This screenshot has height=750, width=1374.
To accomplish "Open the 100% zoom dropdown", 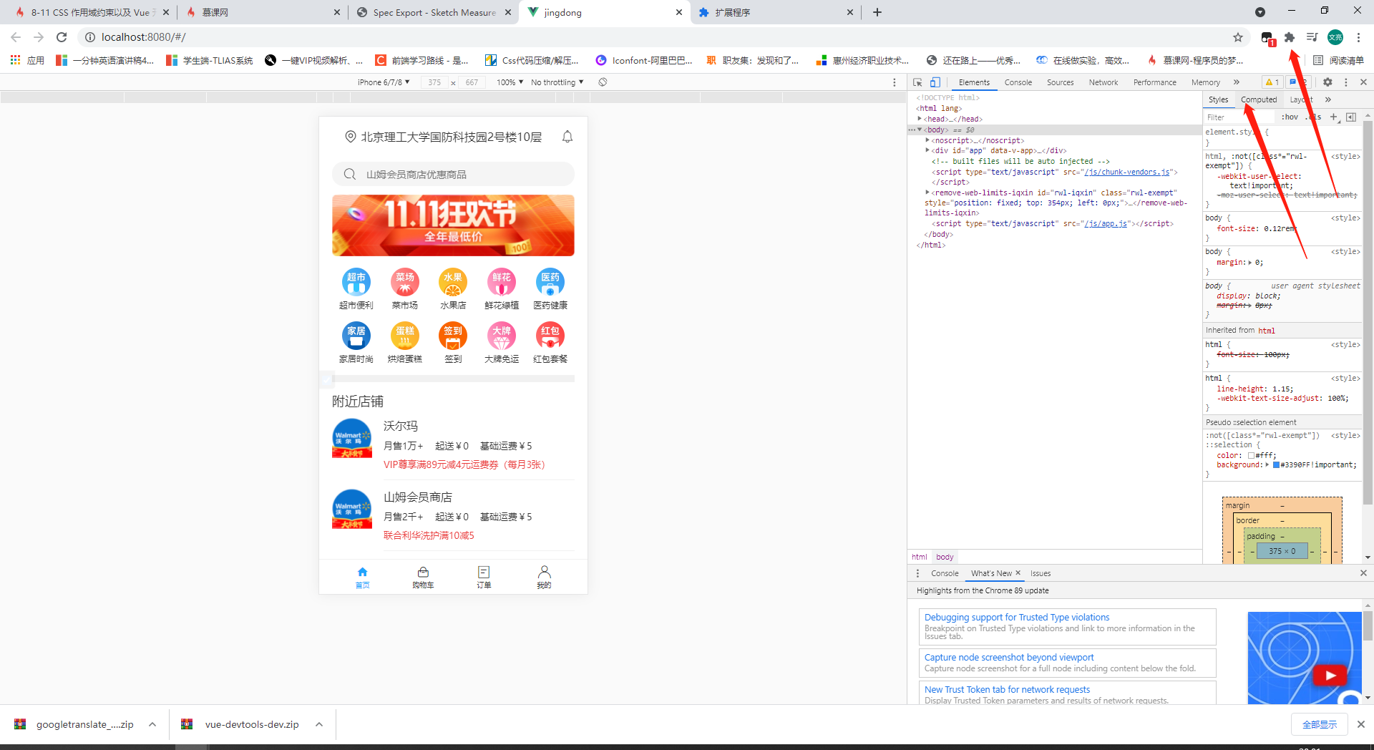I will (x=510, y=82).
